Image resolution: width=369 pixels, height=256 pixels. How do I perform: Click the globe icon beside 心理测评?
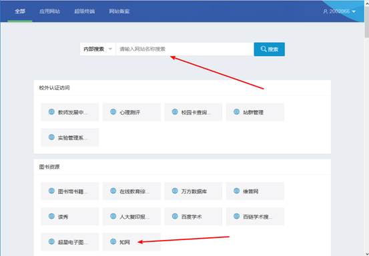click(113, 112)
